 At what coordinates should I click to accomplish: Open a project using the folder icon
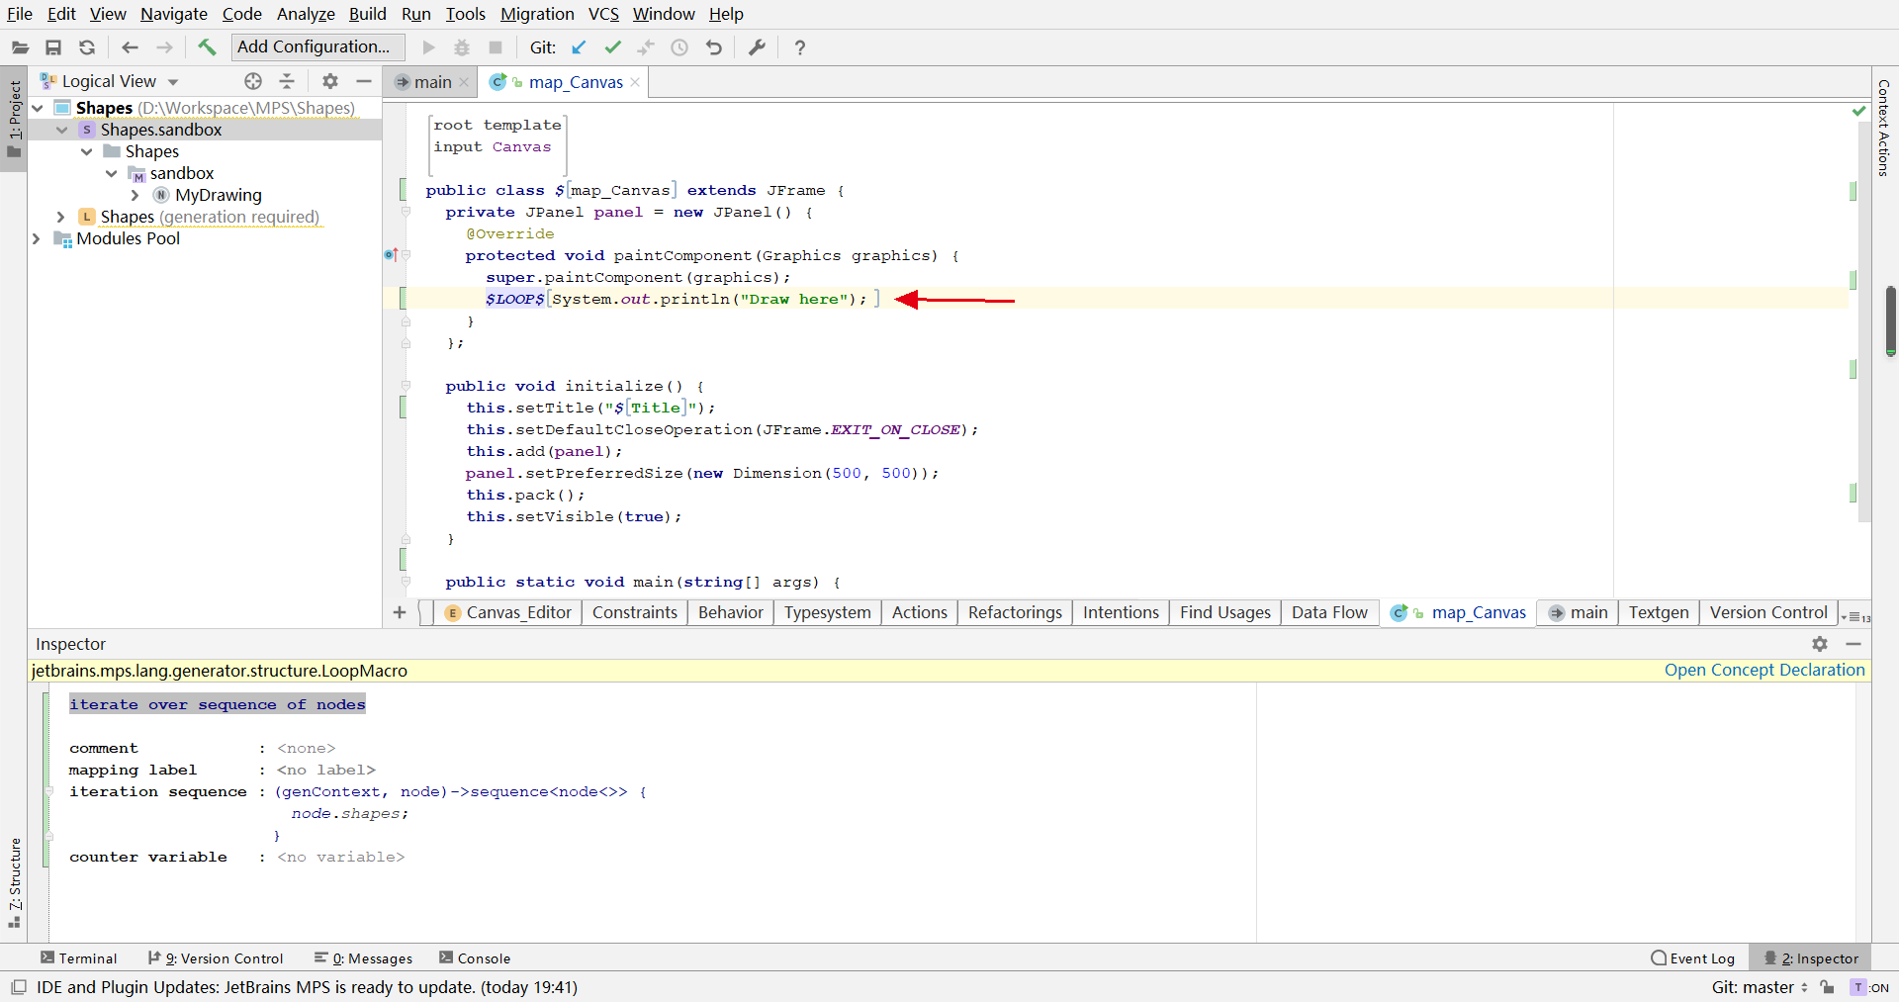[19, 47]
